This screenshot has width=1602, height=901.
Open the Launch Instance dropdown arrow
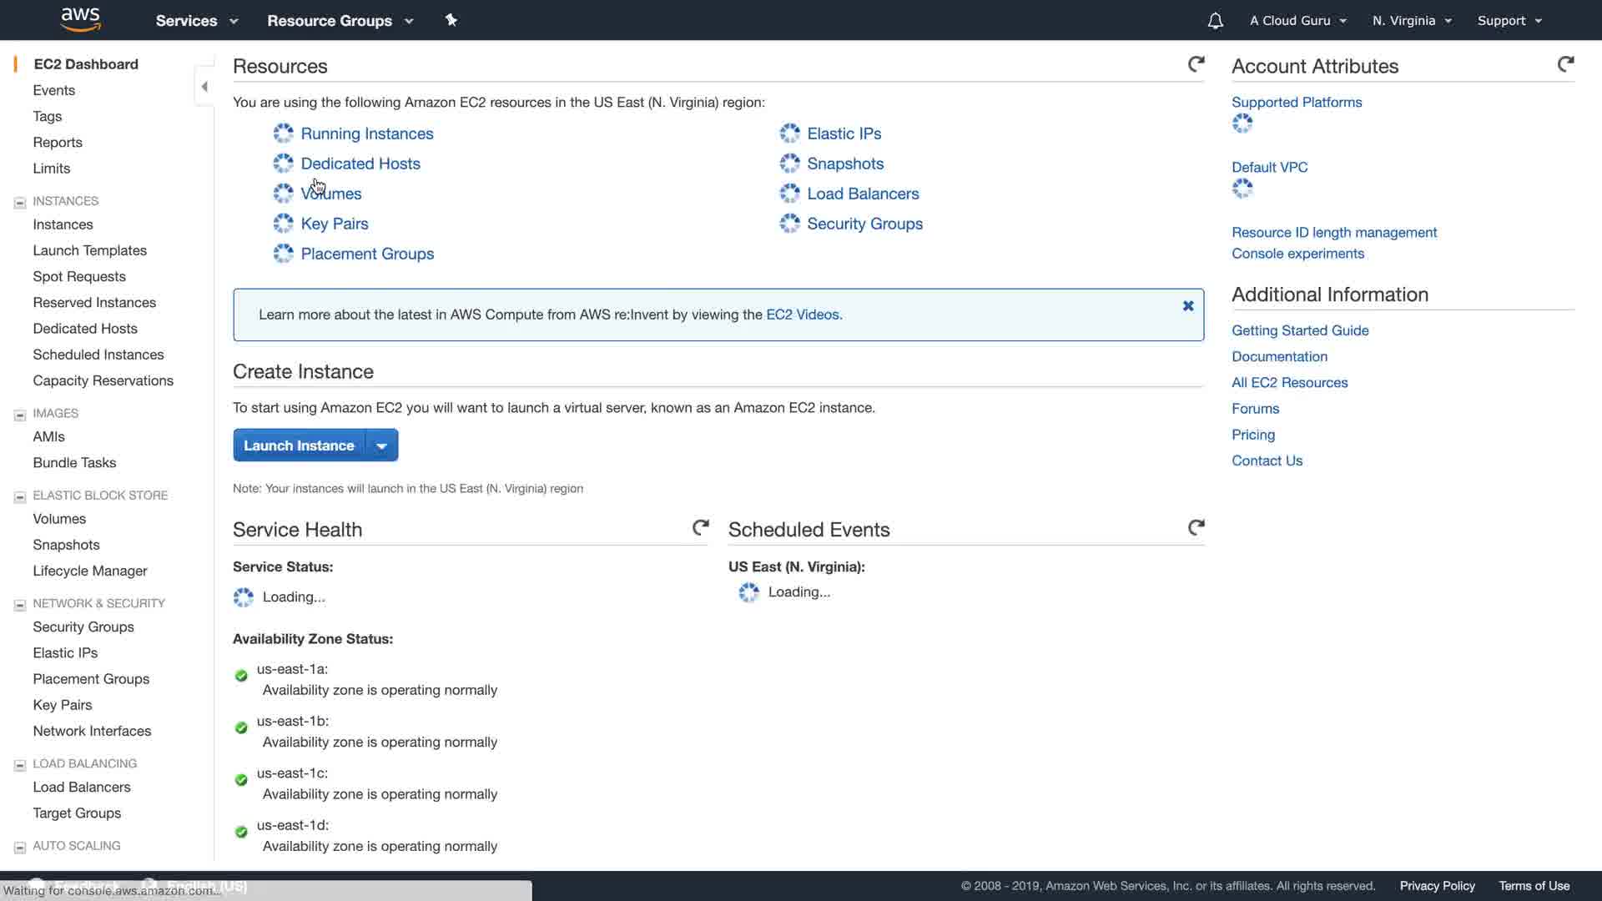[x=381, y=445]
